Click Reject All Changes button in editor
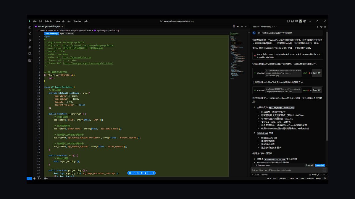Screen dimensions: 355x199 pyautogui.click(x=66, y=34)
